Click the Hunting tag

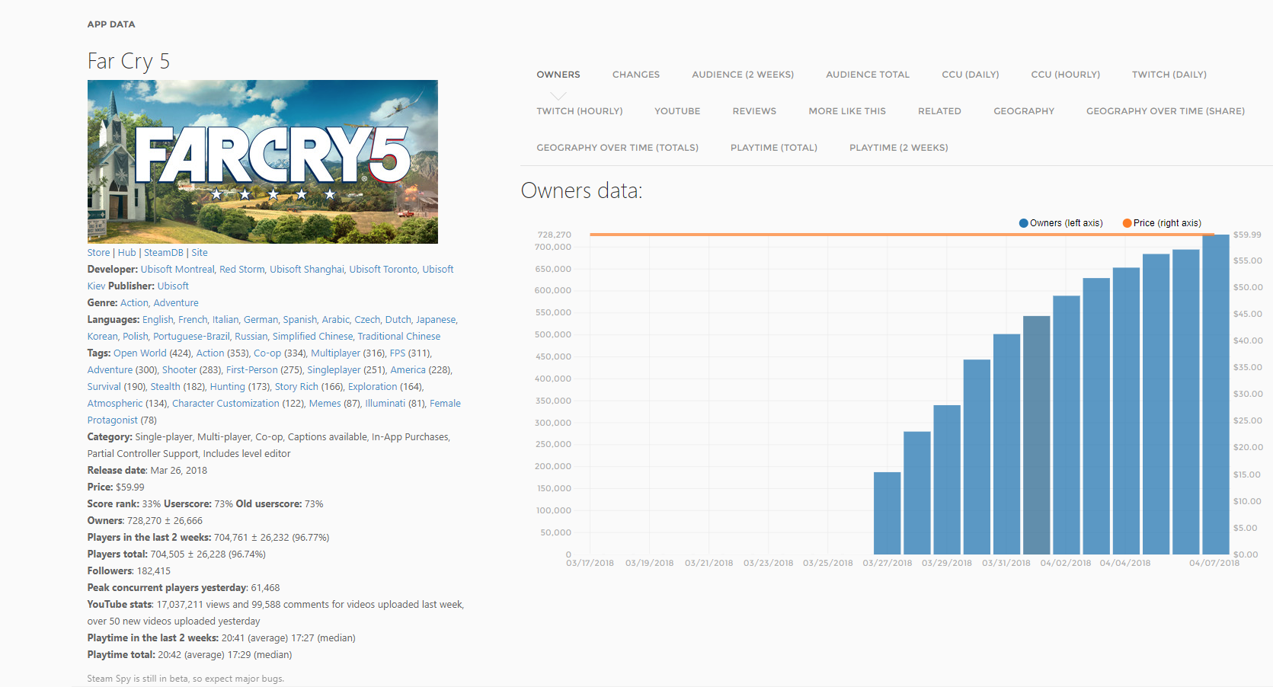pyautogui.click(x=228, y=387)
